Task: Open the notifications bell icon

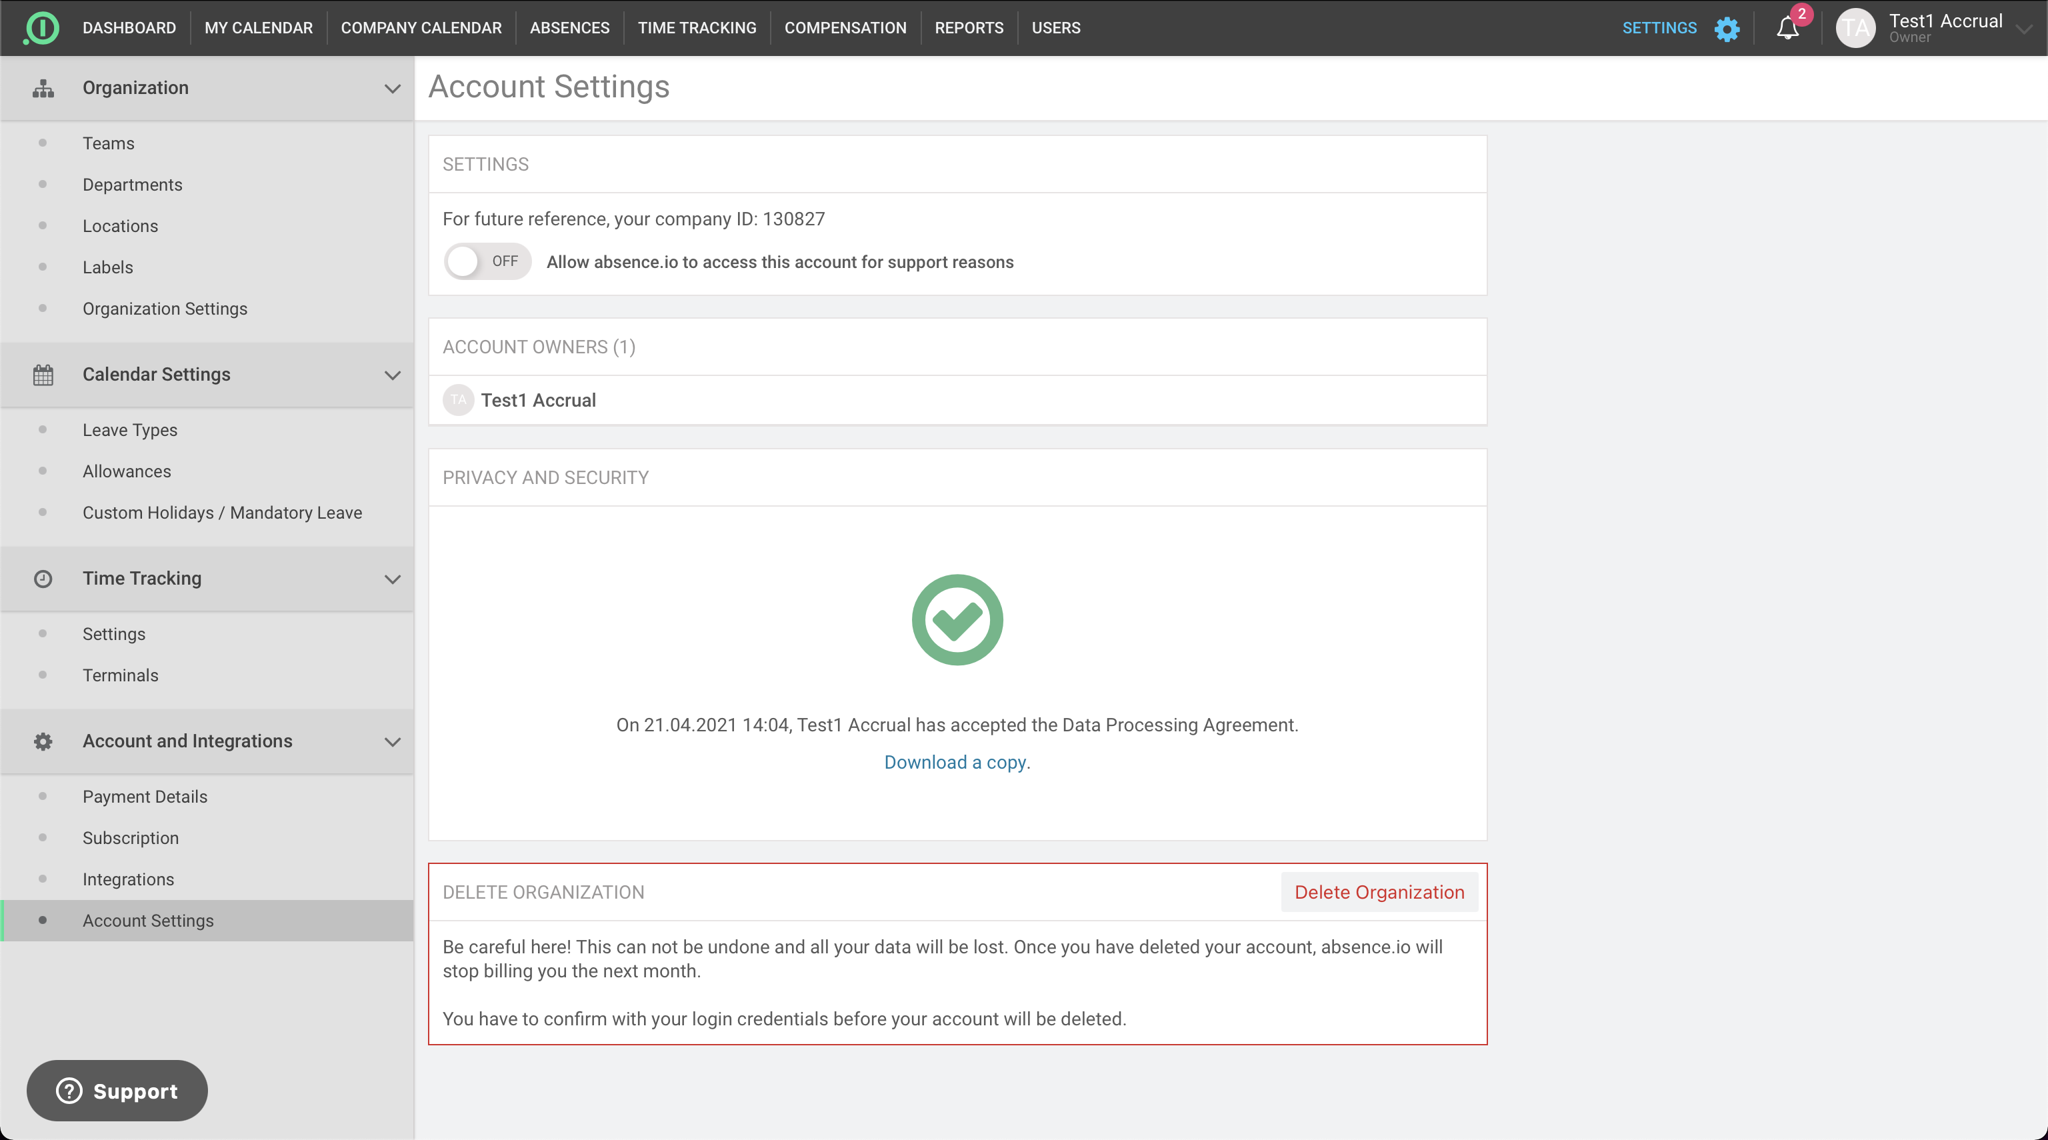Action: coord(1787,29)
